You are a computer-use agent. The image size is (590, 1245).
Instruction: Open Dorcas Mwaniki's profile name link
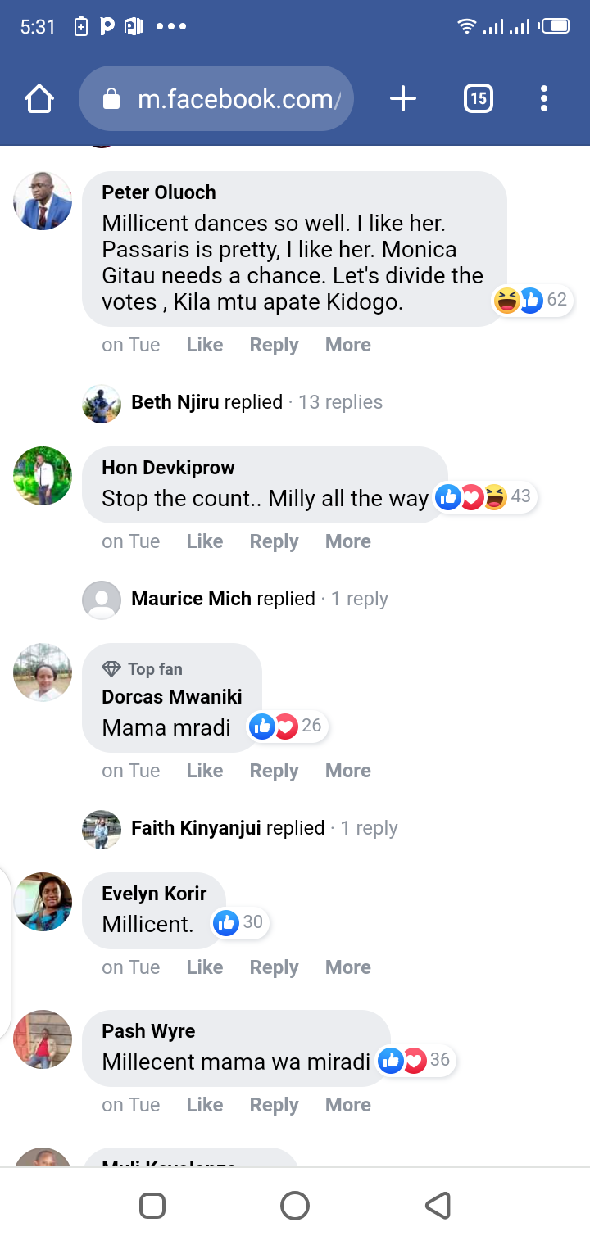[x=171, y=697]
